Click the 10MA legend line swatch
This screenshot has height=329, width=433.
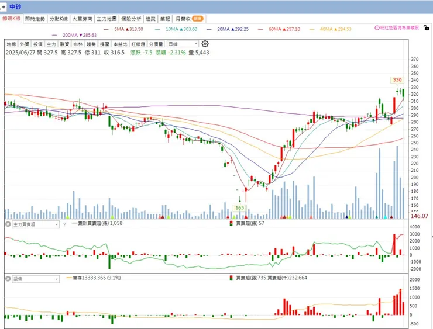(x=157, y=29)
